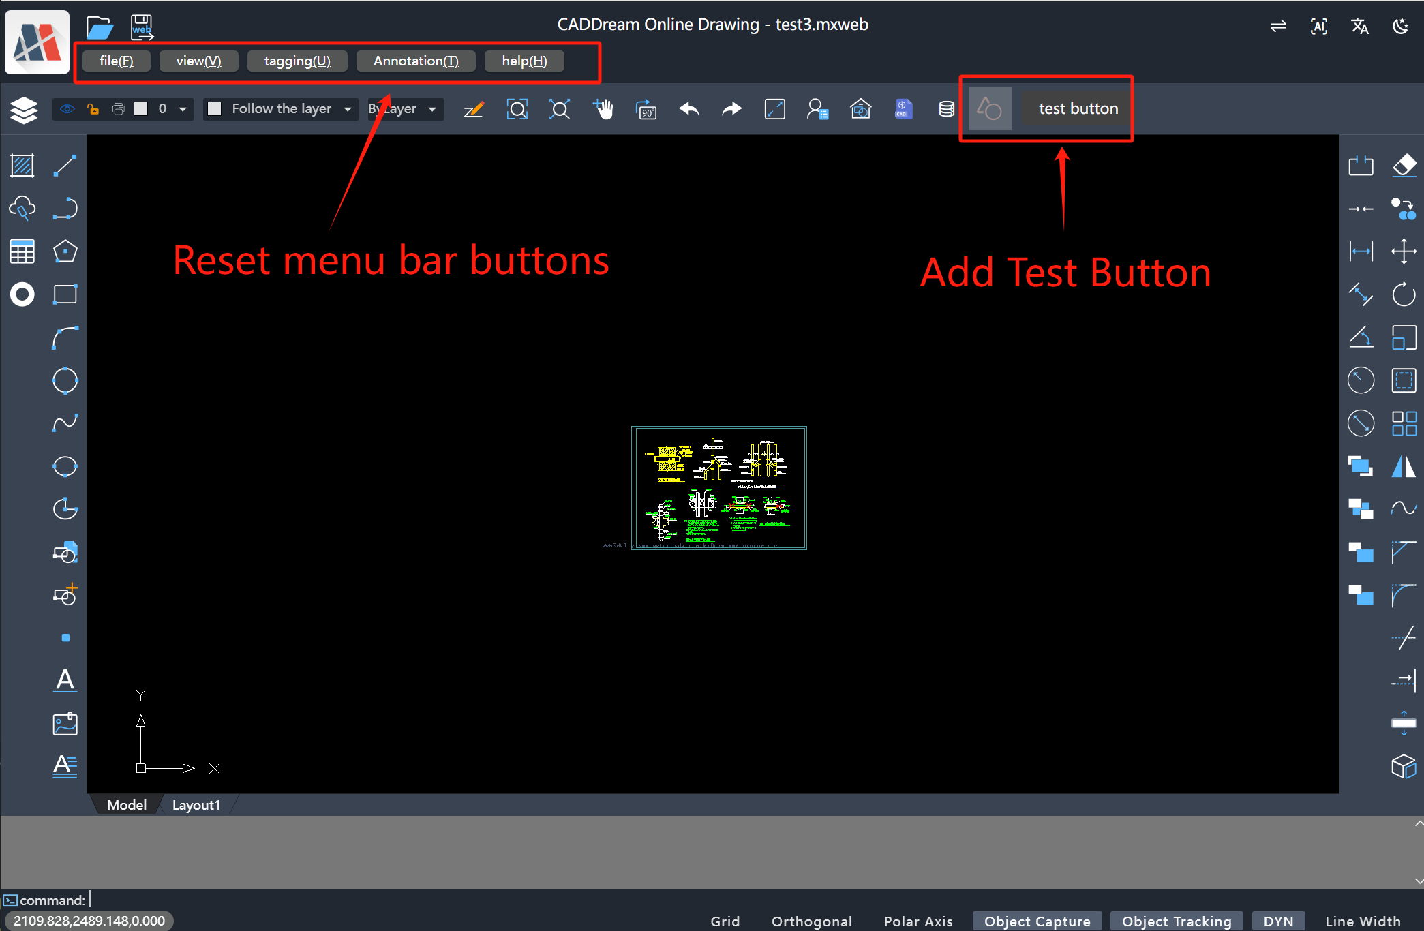
Task: Select the single-line Text tool
Action: coord(65,680)
